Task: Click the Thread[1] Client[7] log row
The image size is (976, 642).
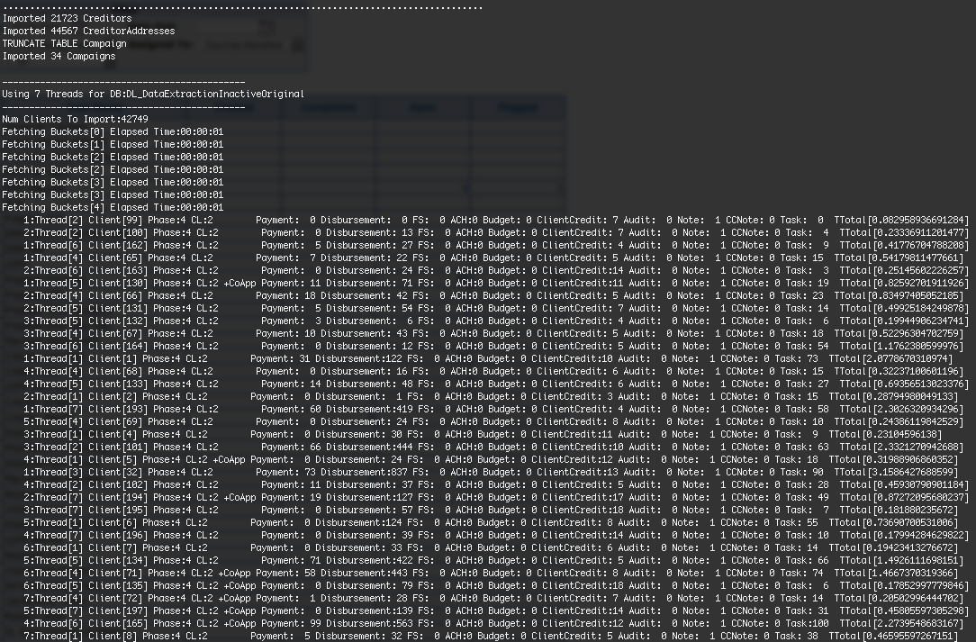Action: pyautogui.click(x=491, y=548)
